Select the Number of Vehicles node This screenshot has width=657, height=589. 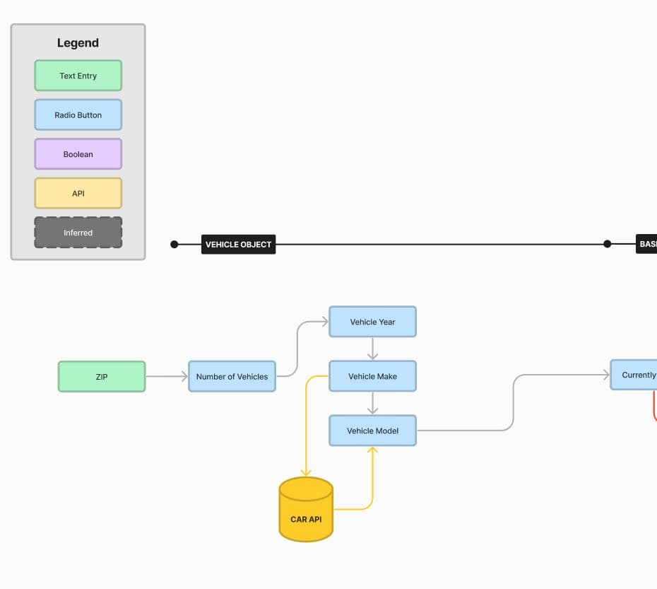(x=232, y=377)
